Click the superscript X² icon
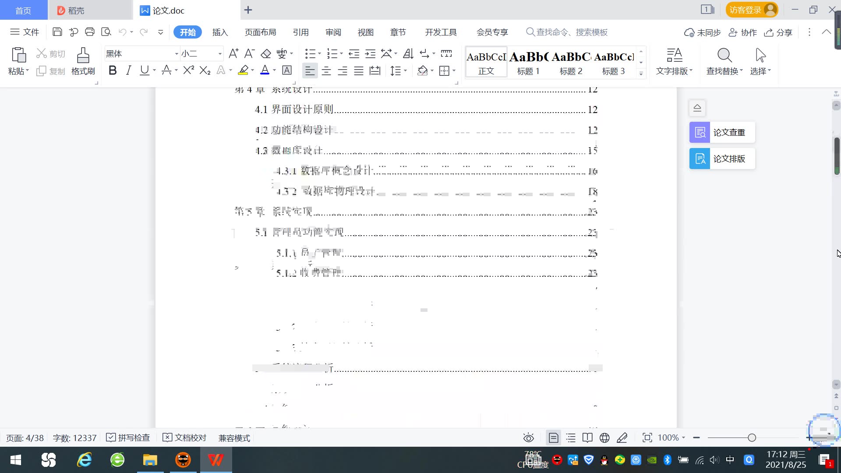Screen dimensions: 841x473 coord(188,71)
